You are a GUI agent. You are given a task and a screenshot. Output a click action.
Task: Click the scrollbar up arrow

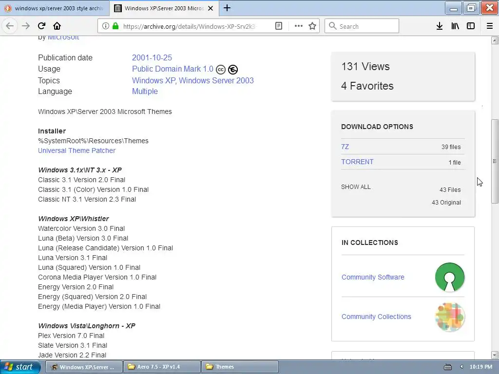[x=495, y=40]
